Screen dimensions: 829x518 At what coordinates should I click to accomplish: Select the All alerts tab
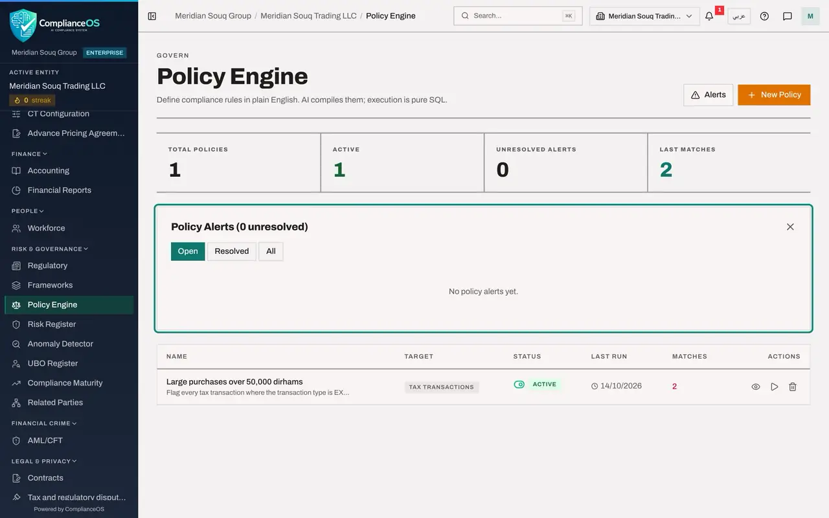click(271, 251)
